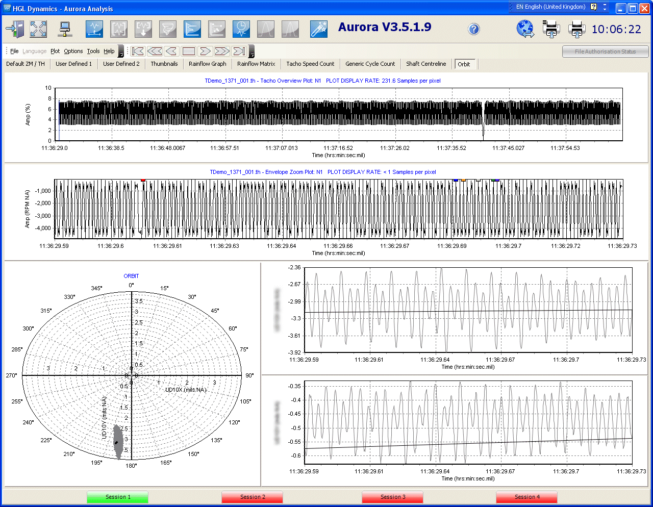The width and height of the screenshot is (653, 507).
Task: Select the waterfall plot icon
Action: pyautogui.click(x=192, y=29)
